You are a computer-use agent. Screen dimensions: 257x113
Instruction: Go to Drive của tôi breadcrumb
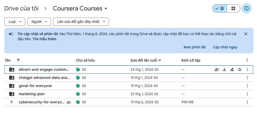pos(21,8)
